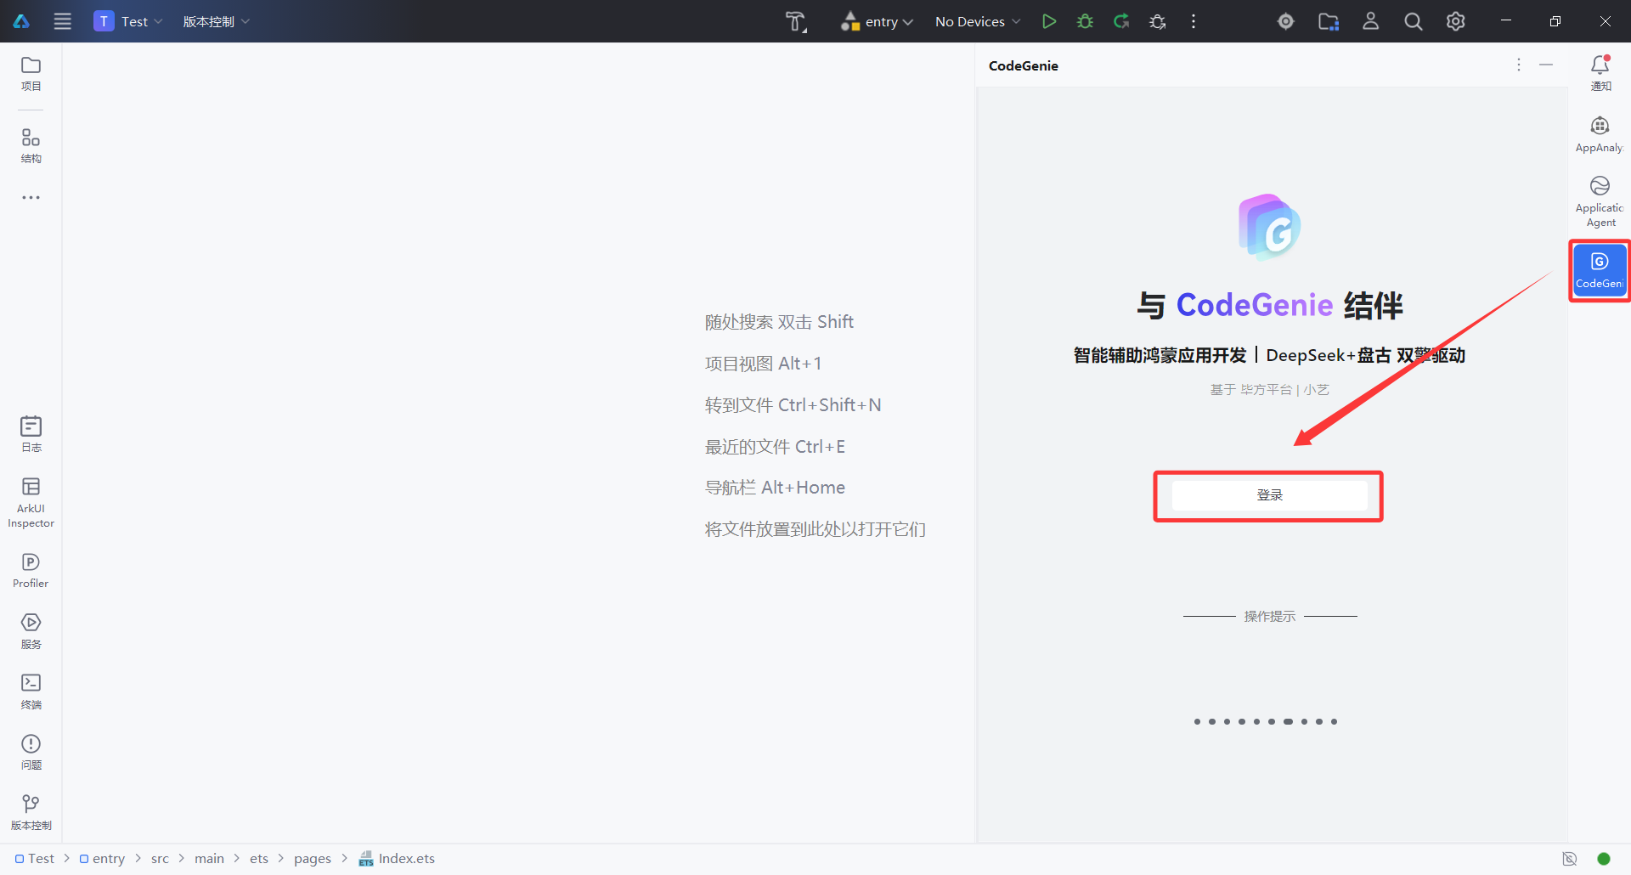Open the 通知 notifications panel
The image size is (1631, 875).
click(x=1600, y=74)
